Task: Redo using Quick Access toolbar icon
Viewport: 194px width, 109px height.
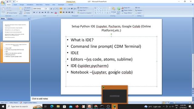Action: click(14, 2)
